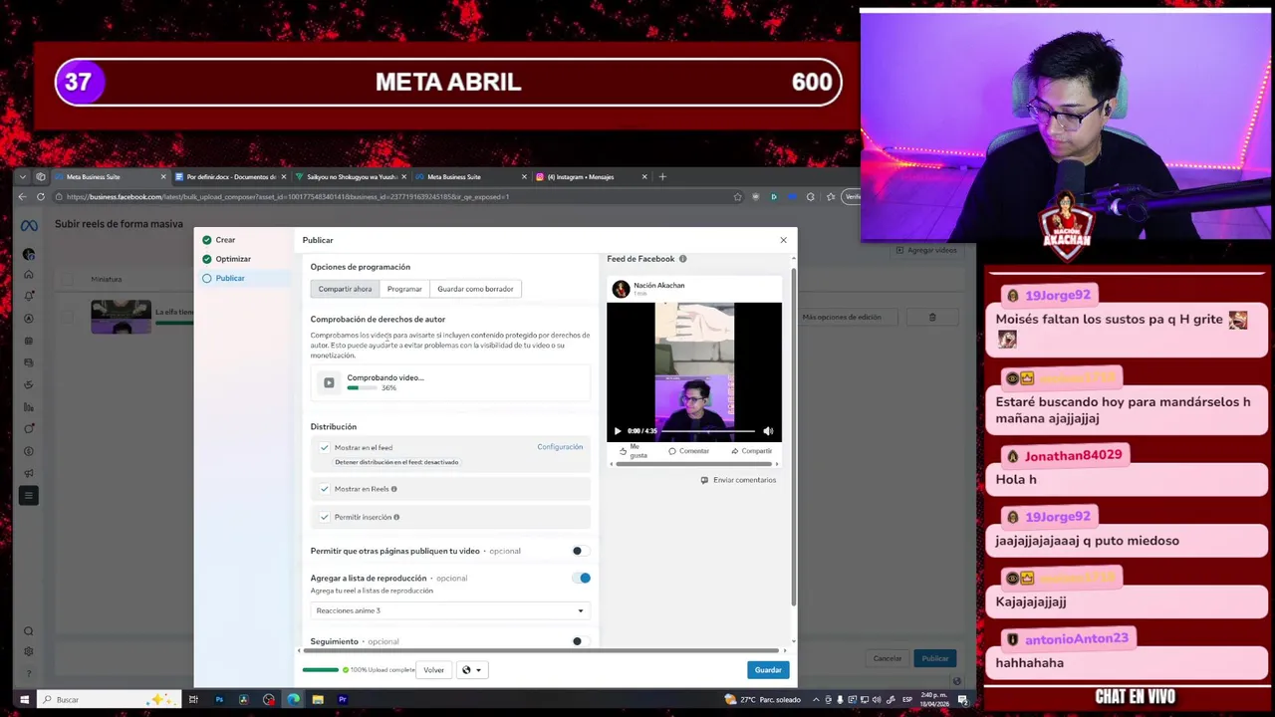Tick the checkbox beside the reel thumbnail row
The height and width of the screenshot is (717, 1275).
point(68,318)
